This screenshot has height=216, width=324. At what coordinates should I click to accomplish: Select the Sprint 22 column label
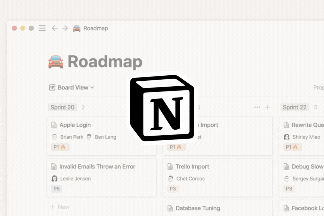coord(295,107)
